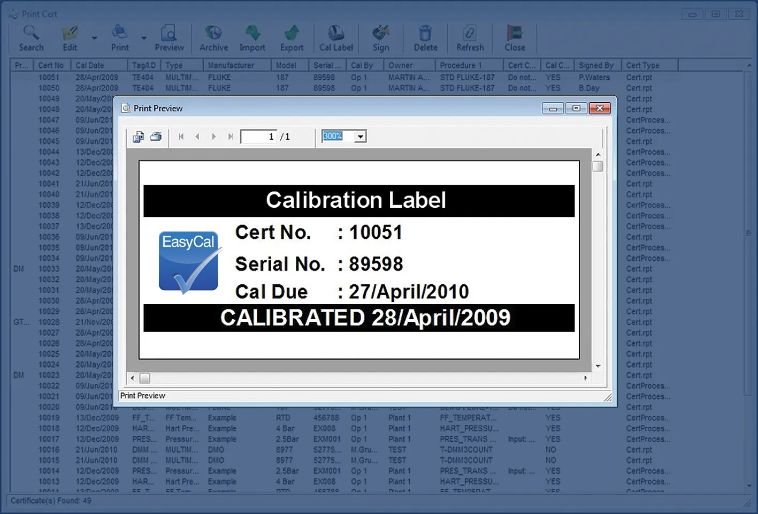758x514 pixels.
Task: Import certificates using the Import icon
Action: pyautogui.click(x=252, y=37)
